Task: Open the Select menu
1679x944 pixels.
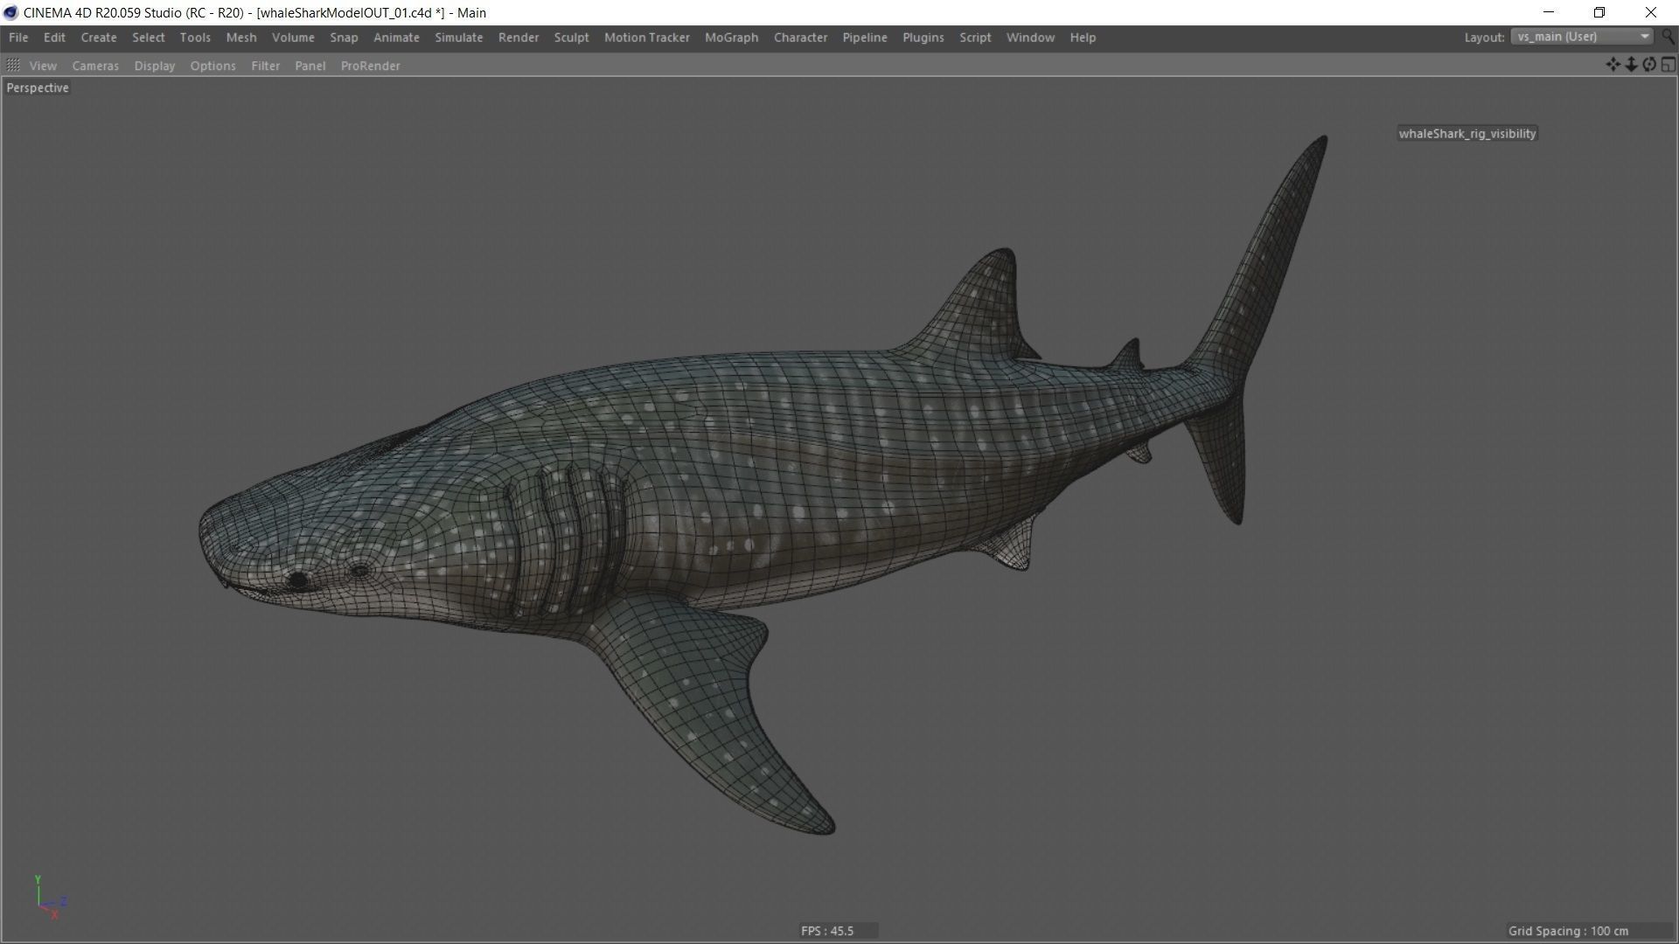Action: click(148, 38)
